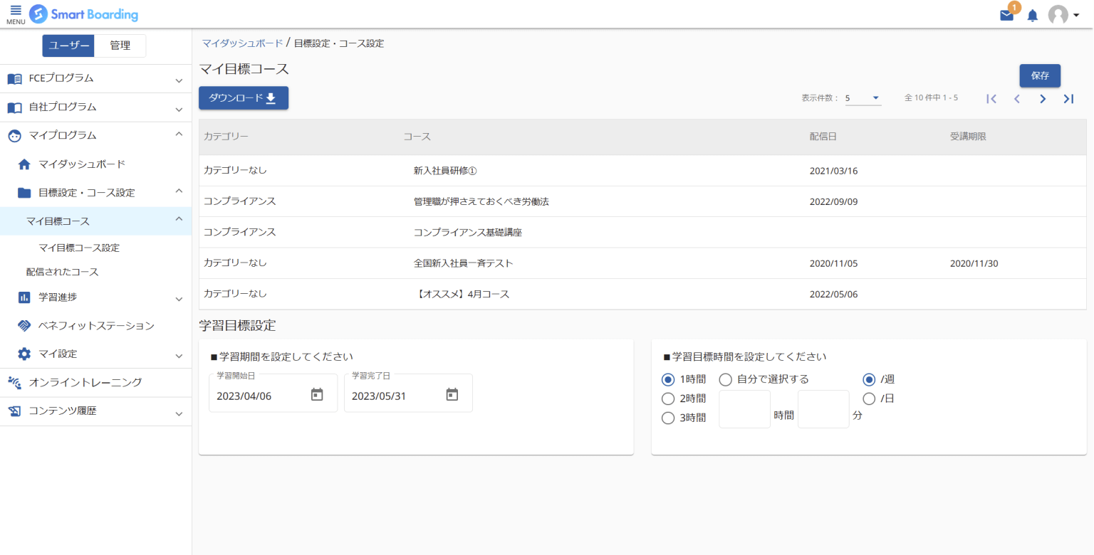Click the ダウンロード button
This screenshot has width=1094, height=555.
point(243,98)
